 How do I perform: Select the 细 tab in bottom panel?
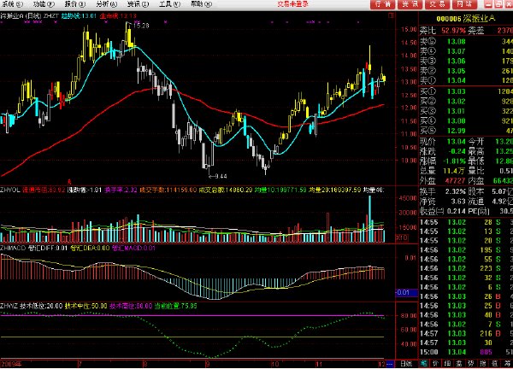pyautogui.click(x=447, y=363)
